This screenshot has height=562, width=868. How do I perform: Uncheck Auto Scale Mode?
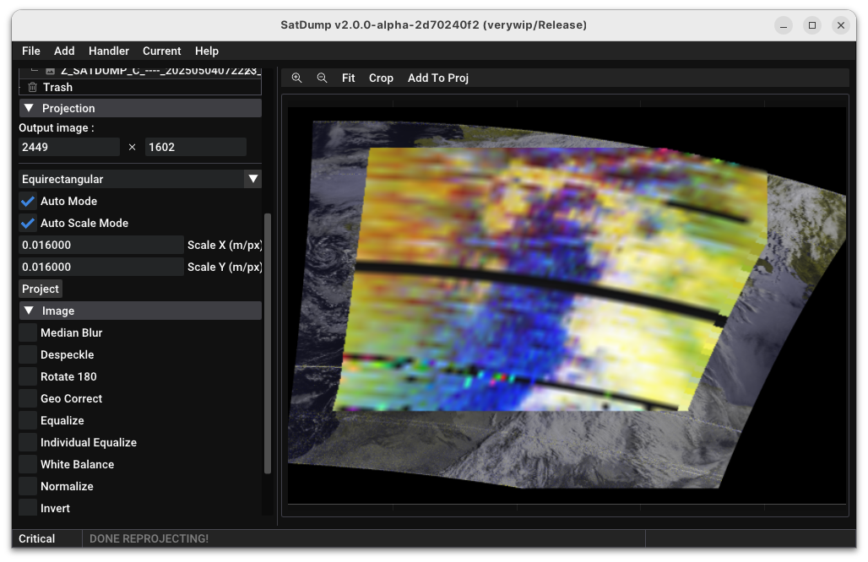tap(28, 223)
